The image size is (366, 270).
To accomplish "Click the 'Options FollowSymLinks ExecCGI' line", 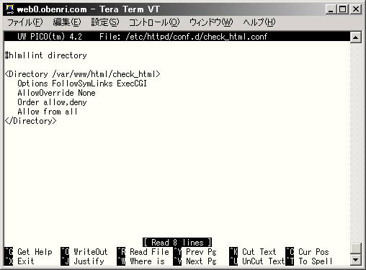I will 82,84.
